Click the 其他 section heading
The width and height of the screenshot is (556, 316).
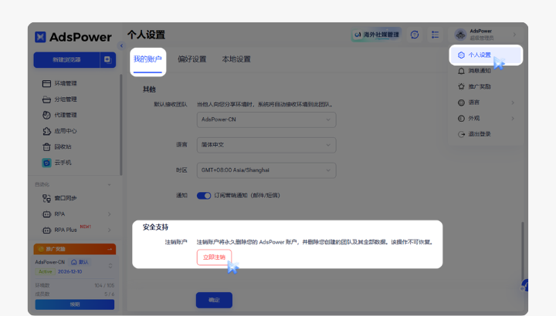coord(149,89)
